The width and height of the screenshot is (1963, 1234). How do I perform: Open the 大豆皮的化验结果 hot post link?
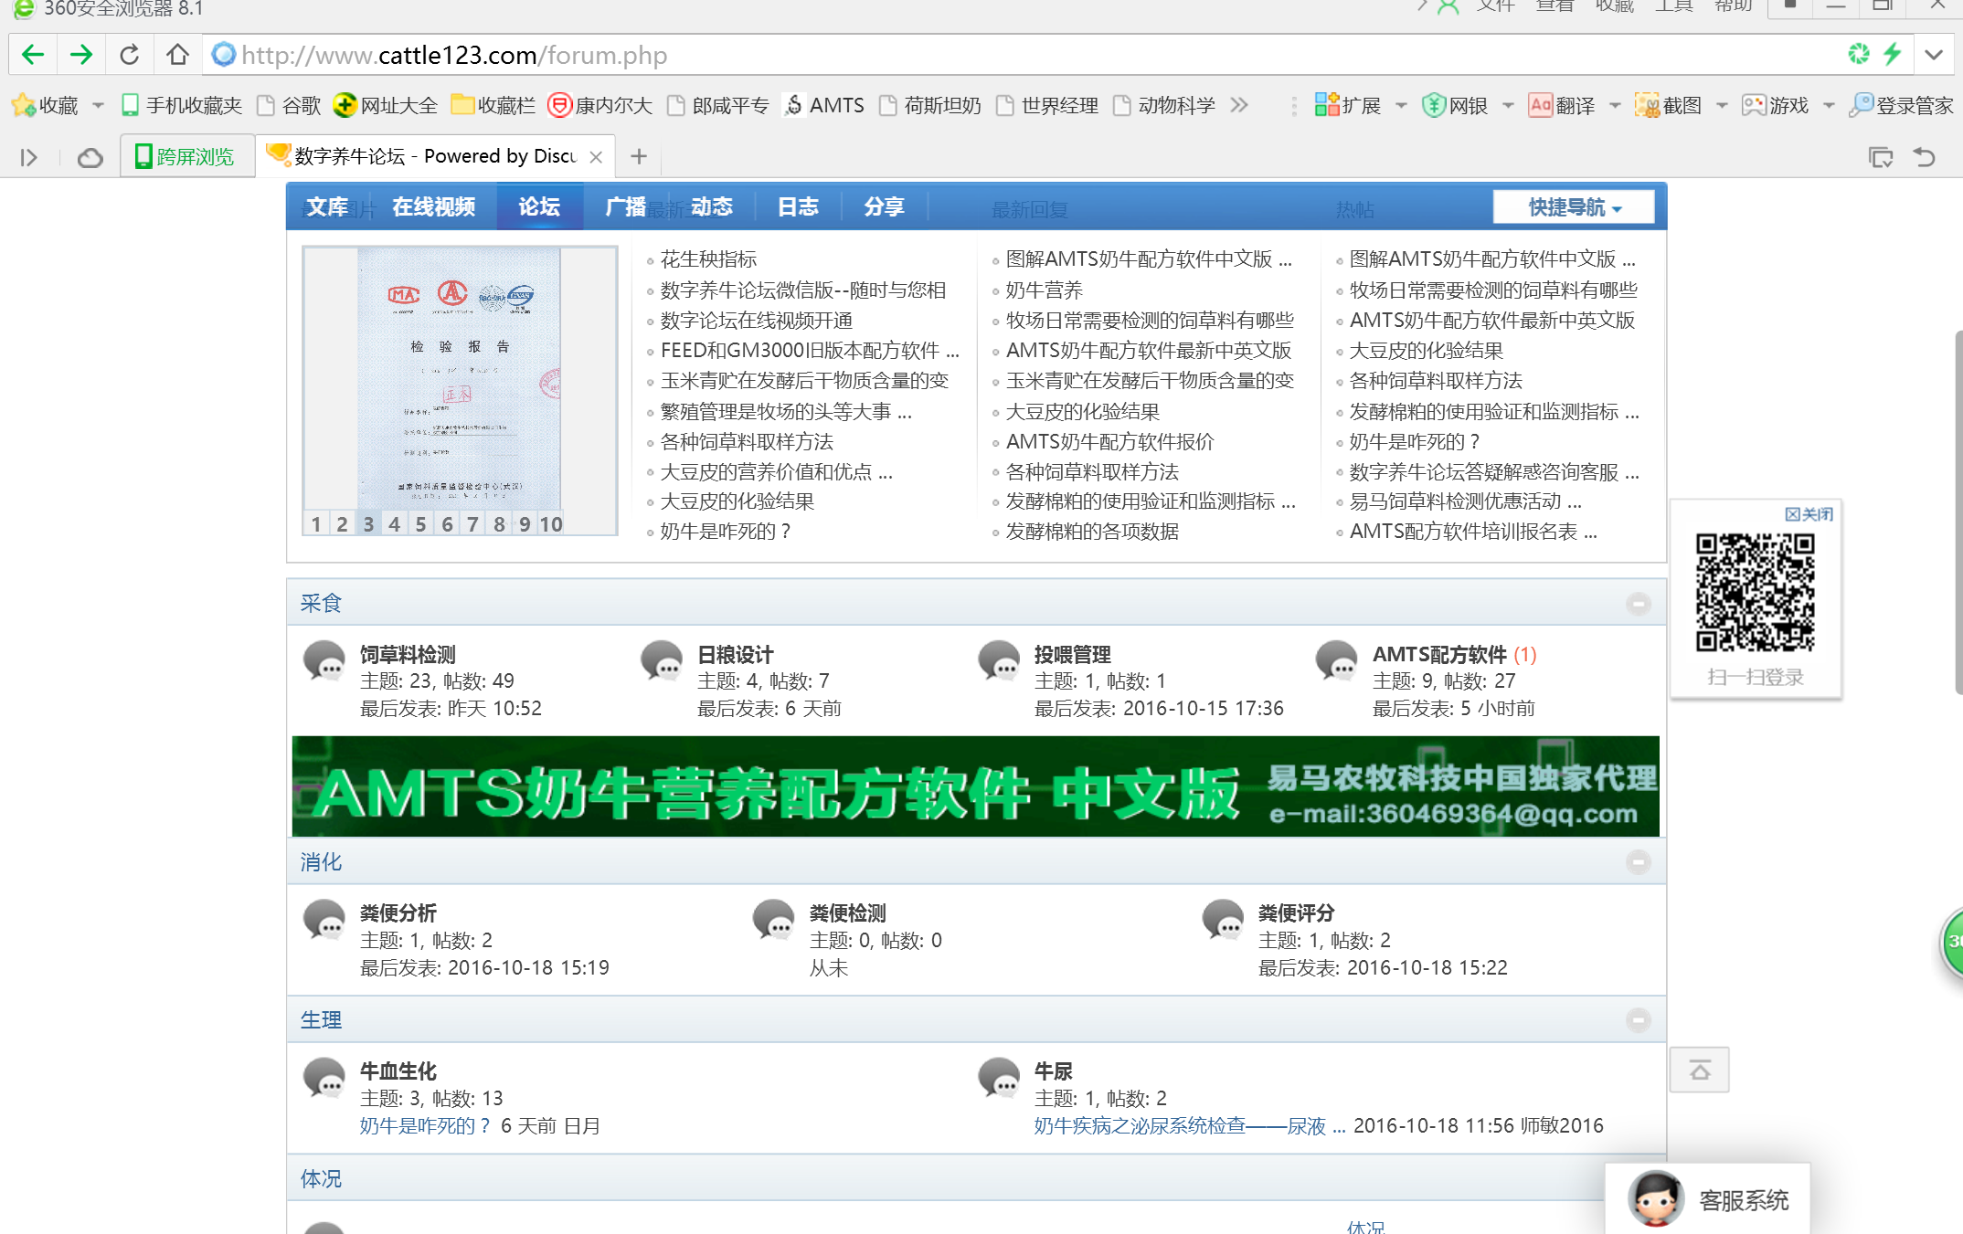(x=1426, y=351)
